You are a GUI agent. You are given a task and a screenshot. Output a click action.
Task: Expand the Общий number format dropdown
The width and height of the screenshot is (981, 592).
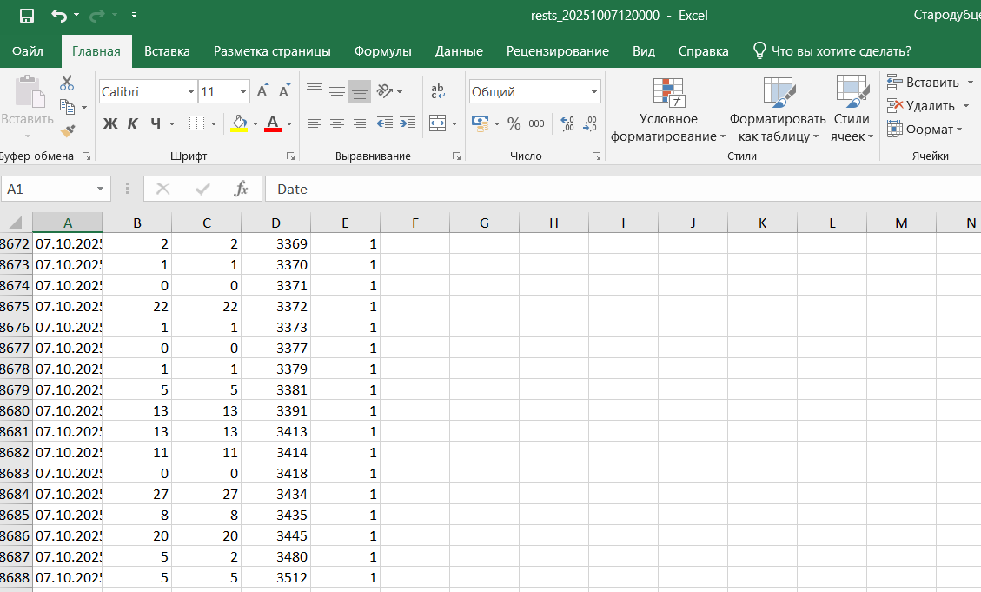594,92
